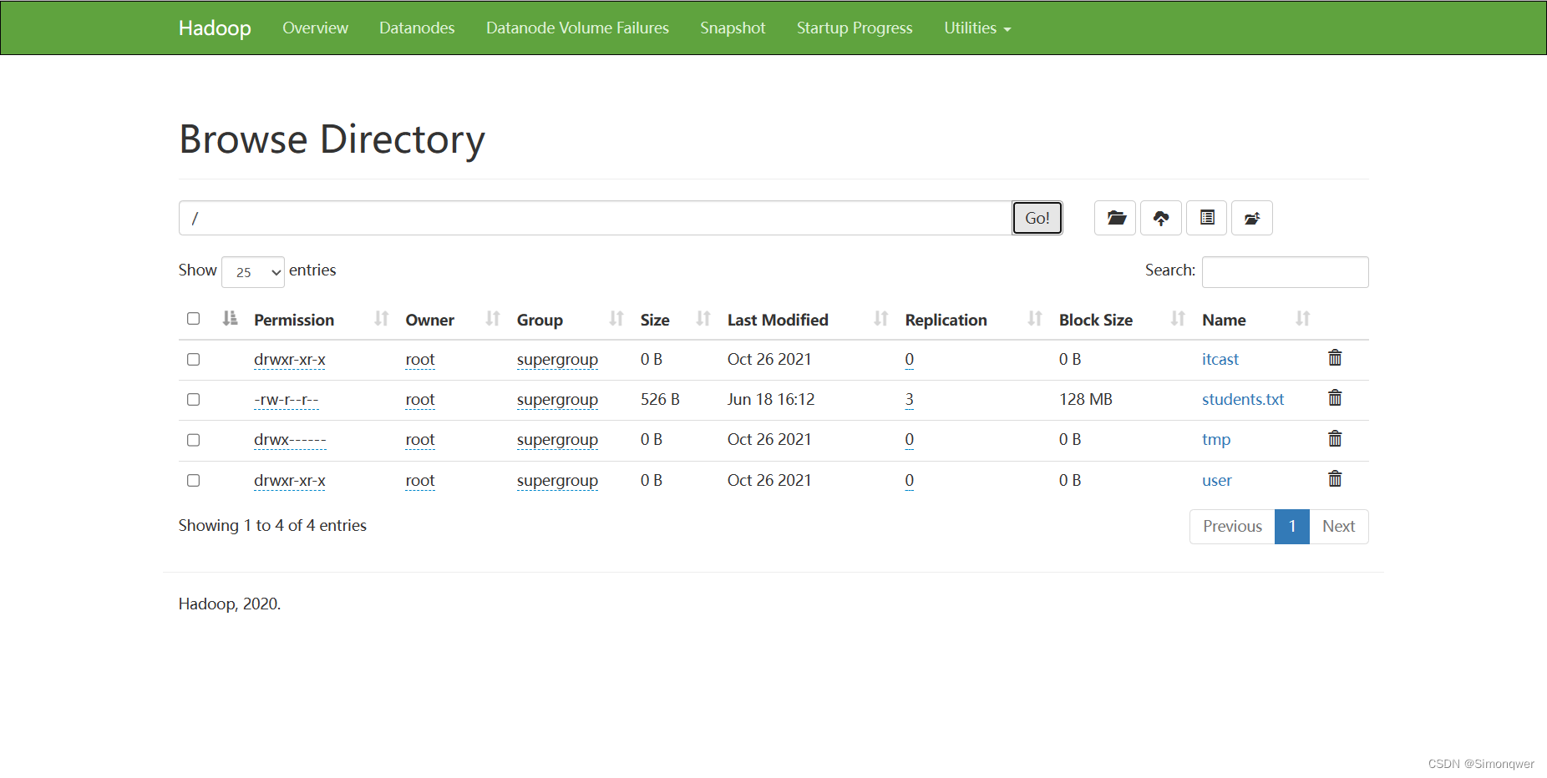Click the trash icon in user row
The height and width of the screenshot is (778, 1547).
point(1335,479)
